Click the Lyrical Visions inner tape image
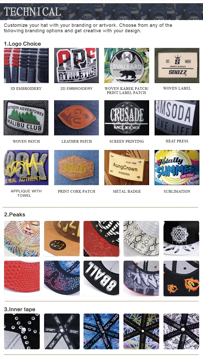Viewport: 203px width, 358px height. tap(101, 331)
